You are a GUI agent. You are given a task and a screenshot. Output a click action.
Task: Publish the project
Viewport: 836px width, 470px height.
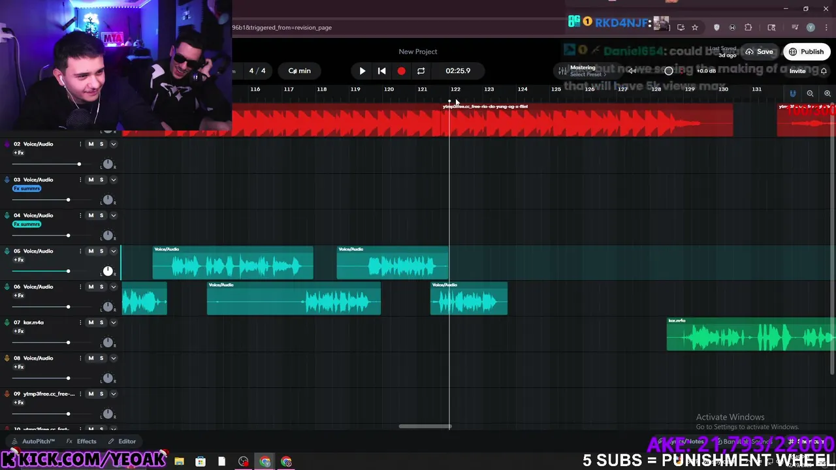pyautogui.click(x=807, y=52)
